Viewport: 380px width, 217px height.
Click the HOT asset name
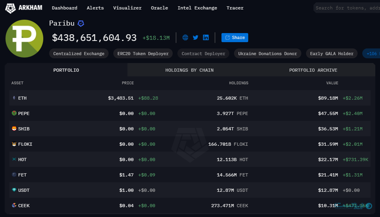(22, 160)
